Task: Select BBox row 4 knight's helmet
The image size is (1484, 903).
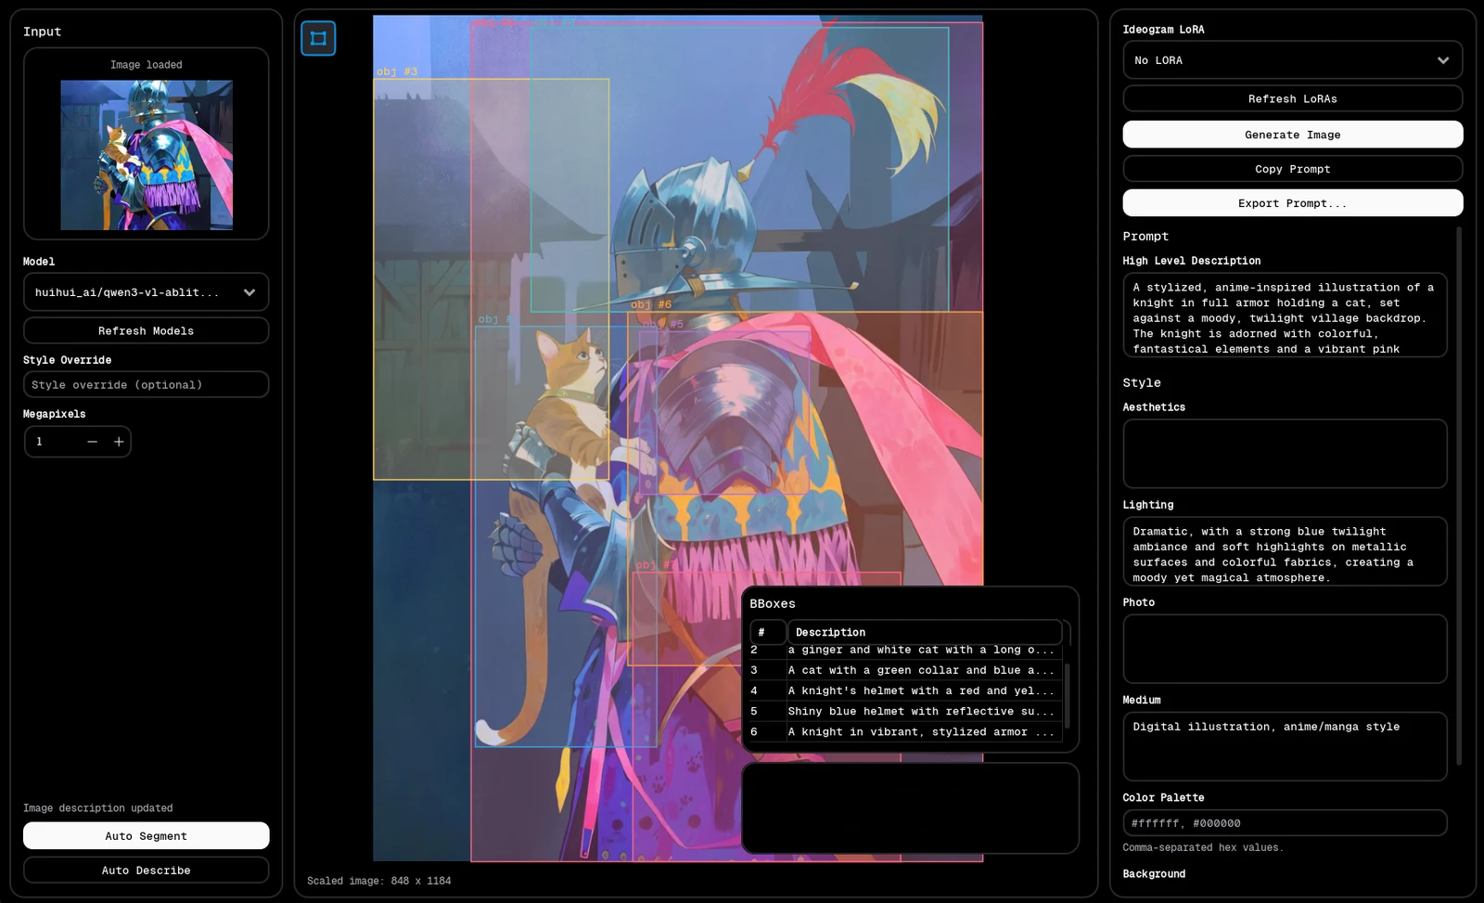Action: 904,690
